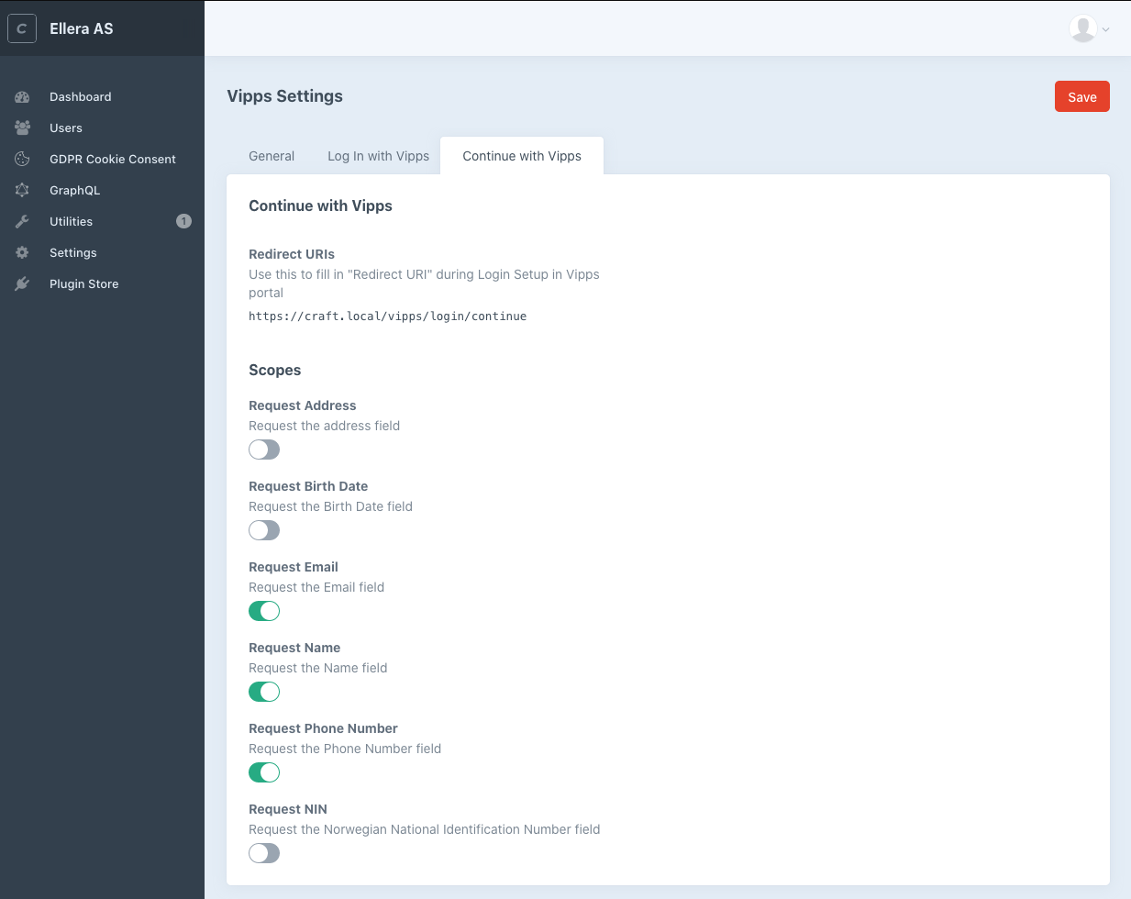The width and height of the screenshot is (1131, 899).
Task: Disable the Request Phone Number toggle
Action: (x=264, y=772)
